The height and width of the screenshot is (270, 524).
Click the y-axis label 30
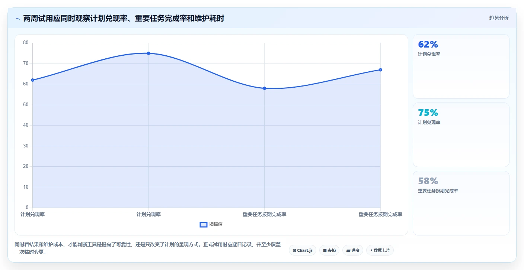click(x=26, y=146)
